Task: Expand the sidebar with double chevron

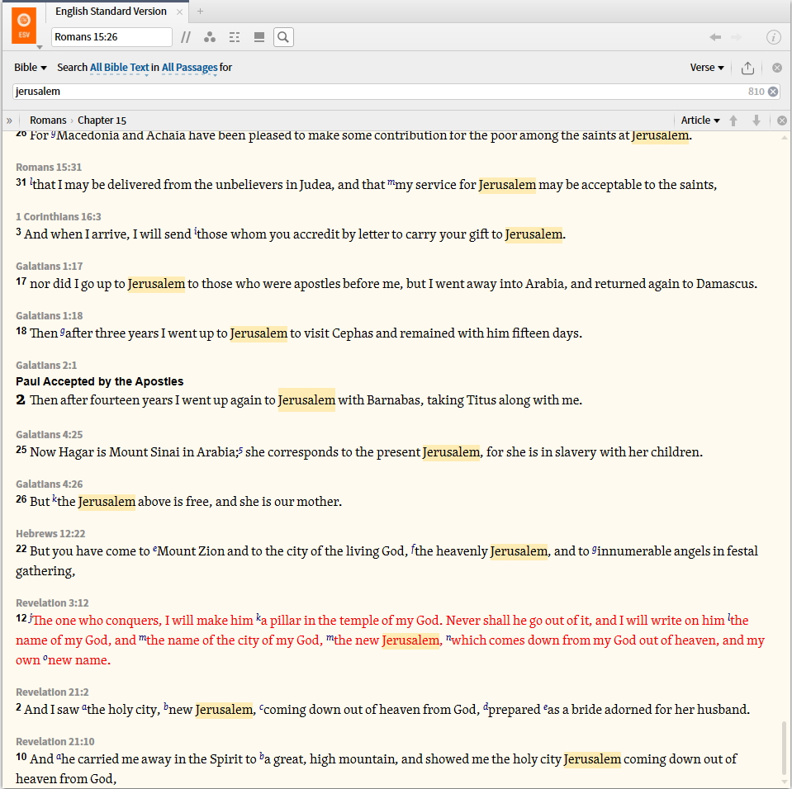Action: 9,120
